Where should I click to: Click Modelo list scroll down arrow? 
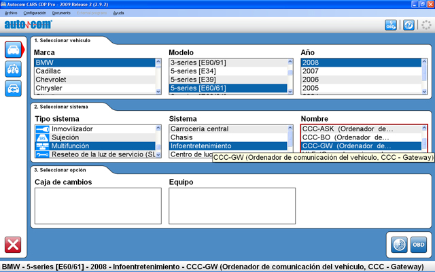(290, 91)
